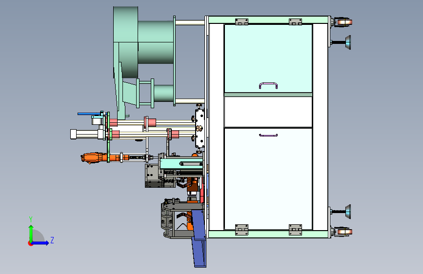The height and width of the screenshot is (274, 423).
Task: Select the bottom-right hinge of the lower door
Action: pyautogui.click(x=295, y=230)
